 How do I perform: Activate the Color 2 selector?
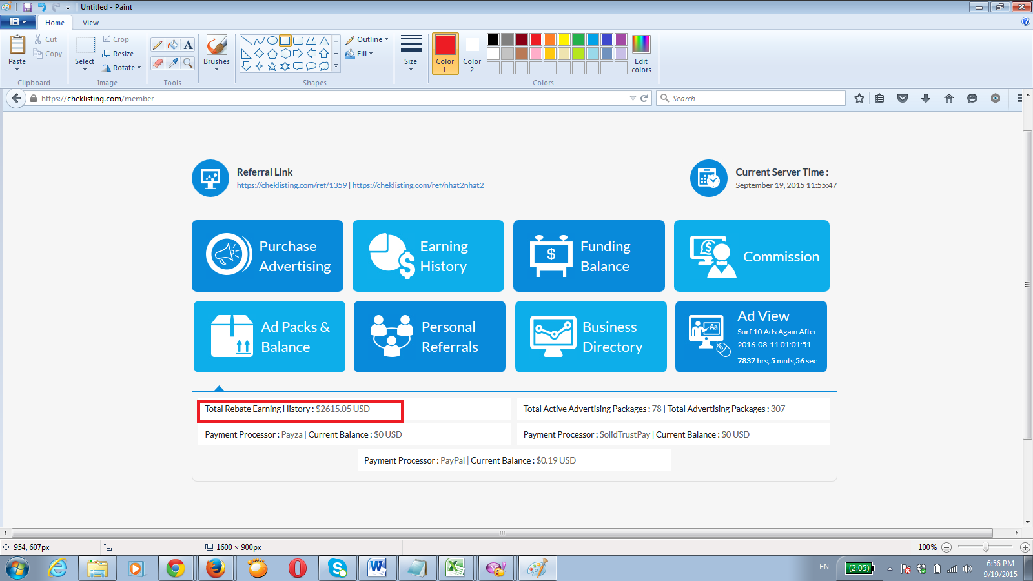[x=472, y=54]
